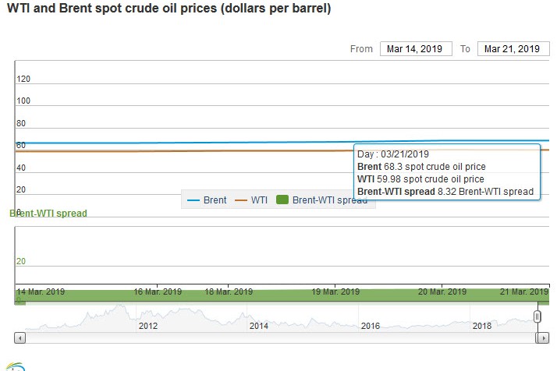Click the green spread area band

[x=282, y=298]
